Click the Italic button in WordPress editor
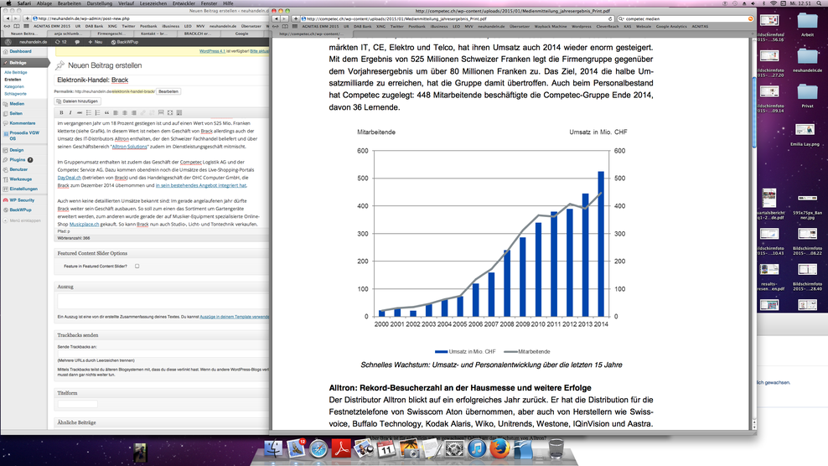Image resolution: width=828 pixels, height=466 pixels. 70,112
